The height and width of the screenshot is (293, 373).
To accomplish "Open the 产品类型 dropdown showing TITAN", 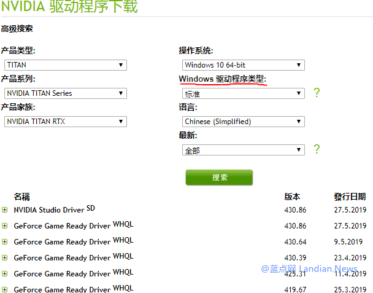I will tap(65, 64).
